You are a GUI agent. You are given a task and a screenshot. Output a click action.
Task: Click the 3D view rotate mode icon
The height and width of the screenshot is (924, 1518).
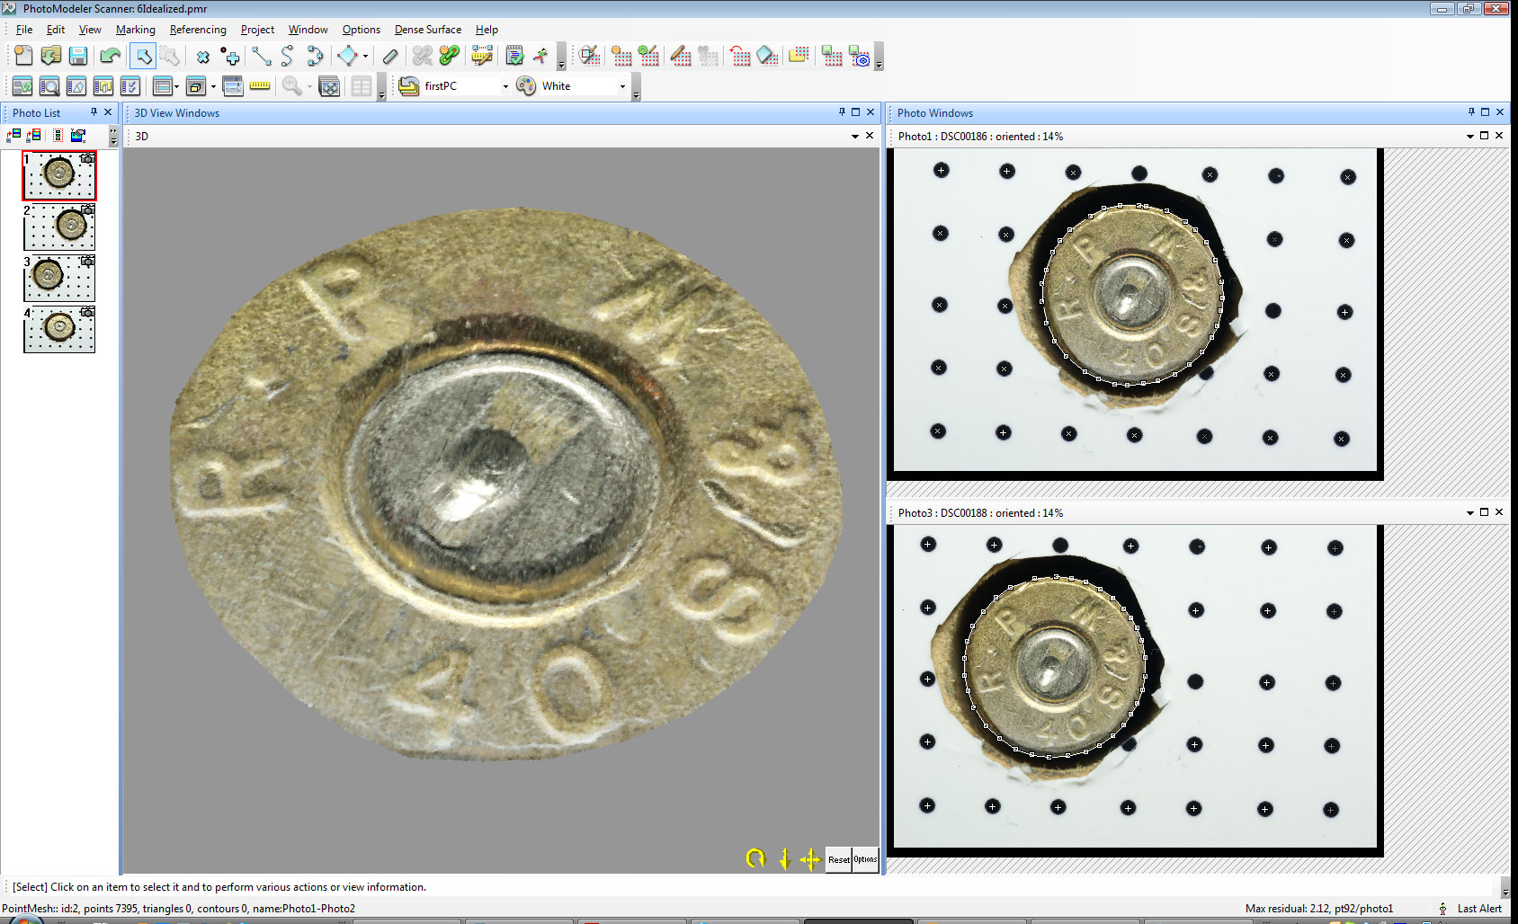[x=755, y=858]
